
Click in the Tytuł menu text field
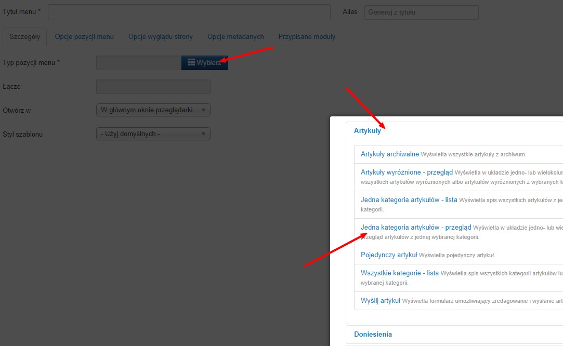189,12
